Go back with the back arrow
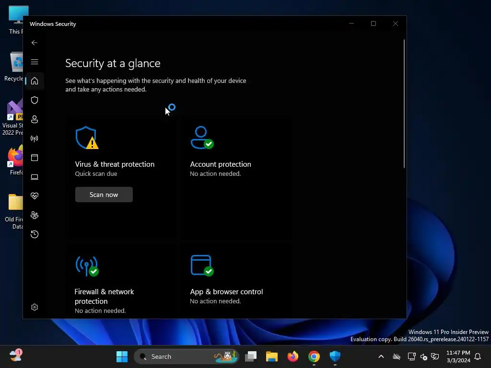The width and height of the screenshot is (491, 368). 35,43
